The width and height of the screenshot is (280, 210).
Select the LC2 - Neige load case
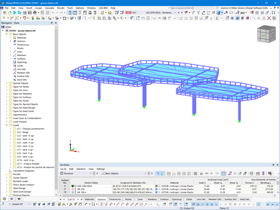pos(22,132)
